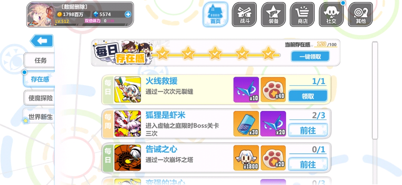Go to 狐狸是虾米 mission via 前往
402x185 pixels.
click(308, 130)
